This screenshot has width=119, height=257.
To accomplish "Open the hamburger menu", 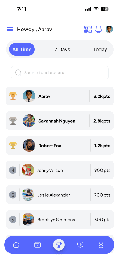I will tap(10, 29).
